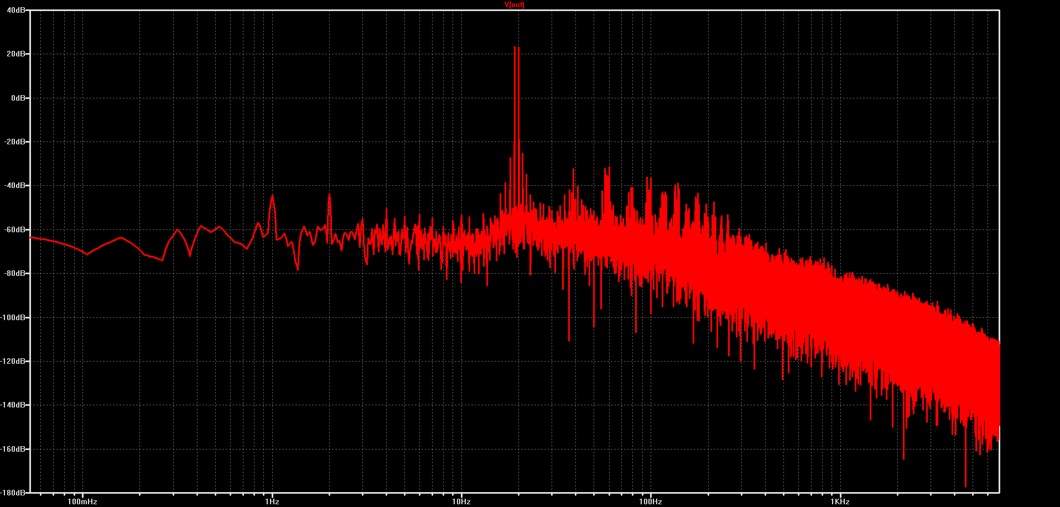
Task: Click the 100Hz frequency axis label
Action: pos(651,501)
